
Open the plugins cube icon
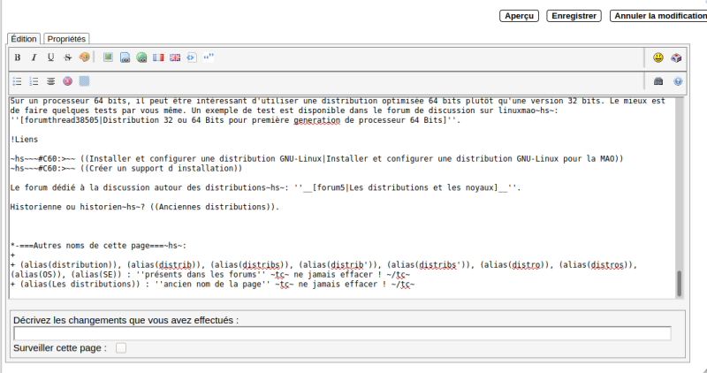tap(676, 57)
